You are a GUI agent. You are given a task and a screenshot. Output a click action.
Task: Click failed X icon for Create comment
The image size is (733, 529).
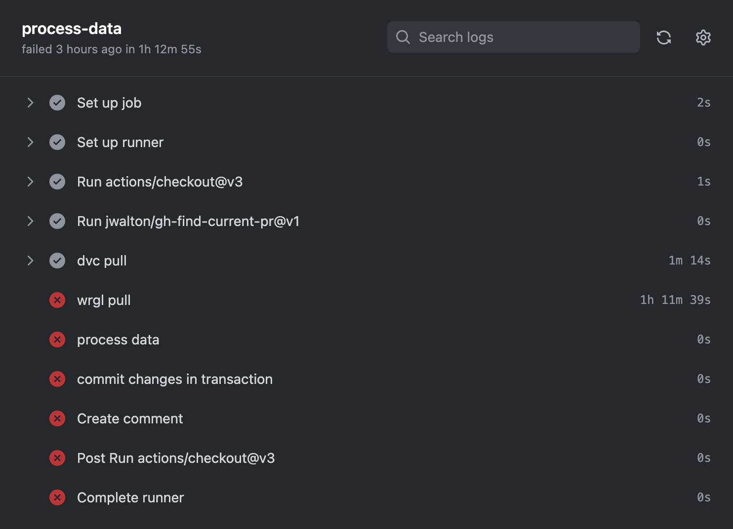[x=57, y=418]
